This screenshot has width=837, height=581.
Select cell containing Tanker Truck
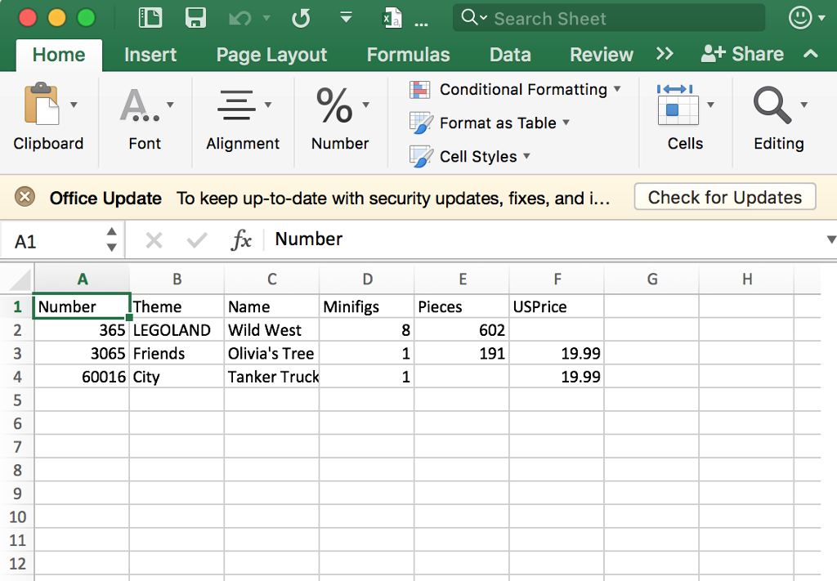click(x=271, y=377)
